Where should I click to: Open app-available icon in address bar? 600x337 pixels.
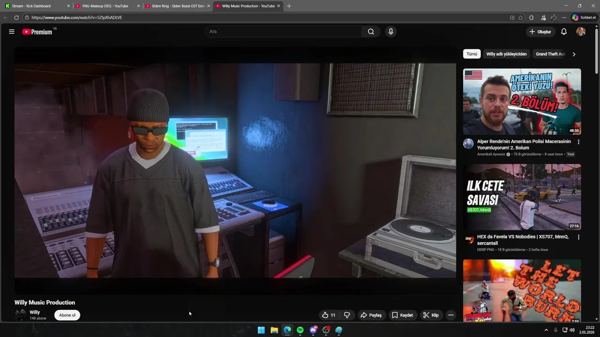tap(512, 17)
